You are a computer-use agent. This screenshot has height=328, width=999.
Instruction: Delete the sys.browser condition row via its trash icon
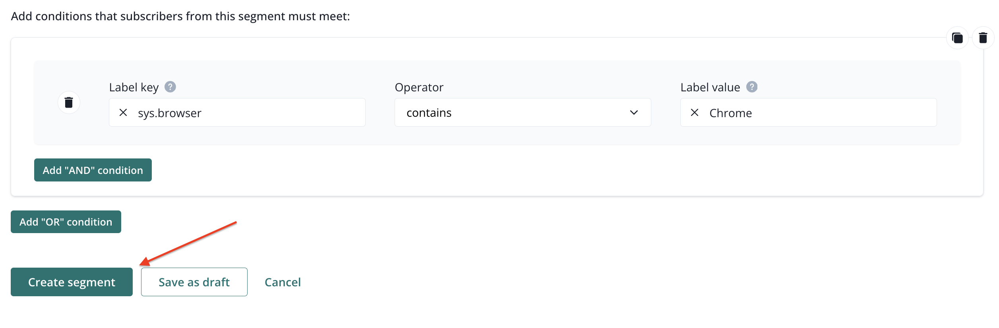click(69, 102)
